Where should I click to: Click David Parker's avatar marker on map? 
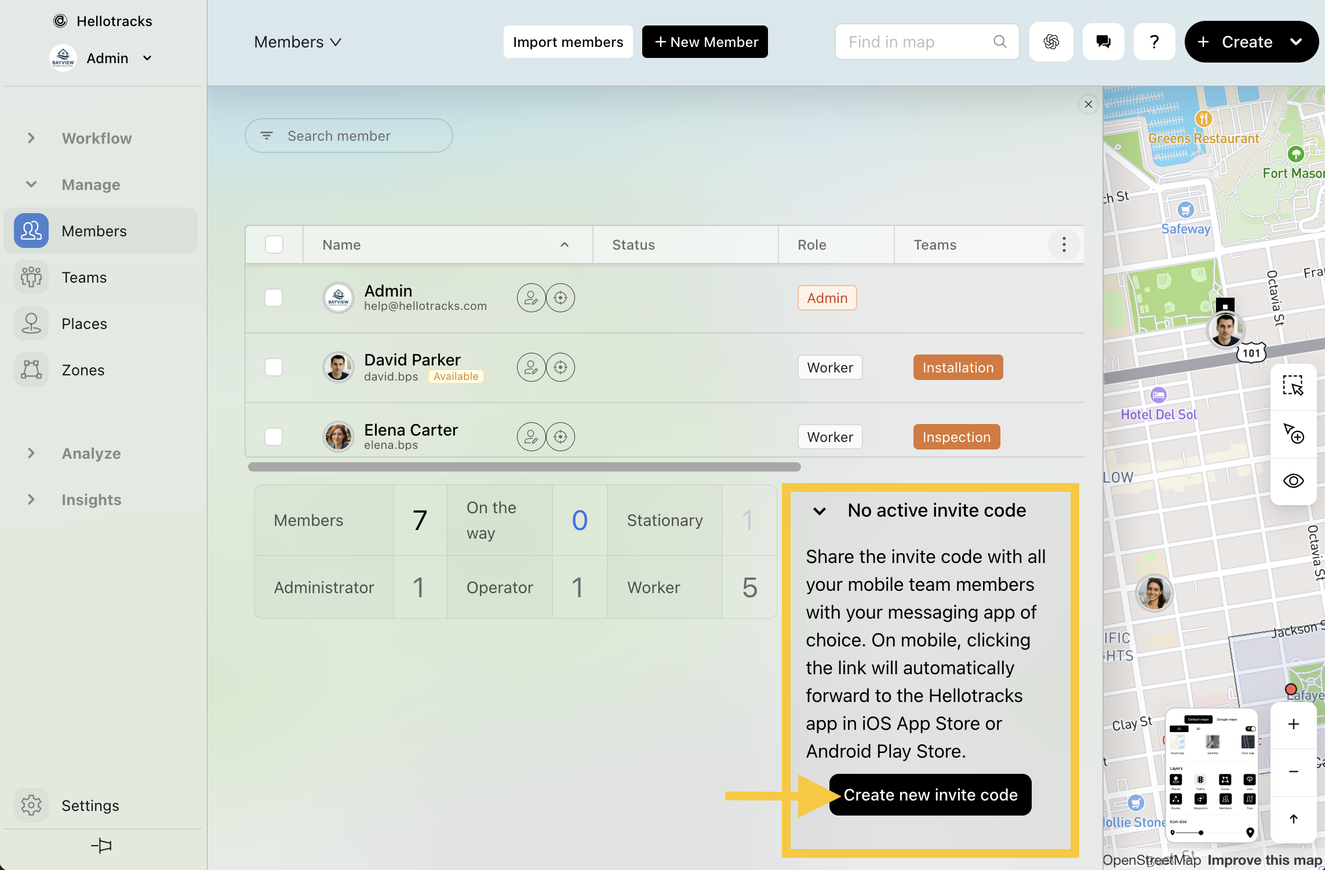click(1225, 330)
